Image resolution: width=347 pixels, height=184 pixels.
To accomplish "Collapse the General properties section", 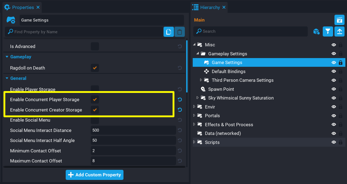I will 7,79.
